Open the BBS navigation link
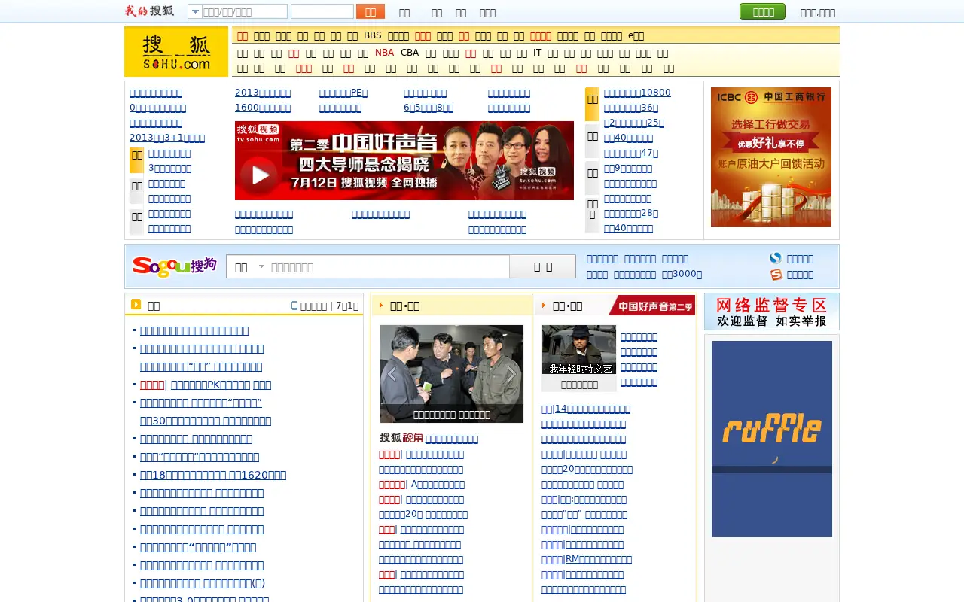This screenshot has width=964, height=602. click(x=373, y=35)
